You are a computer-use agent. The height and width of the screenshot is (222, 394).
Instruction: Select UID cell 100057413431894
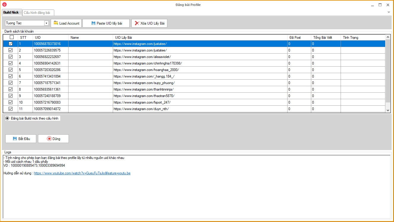(50, 76)
